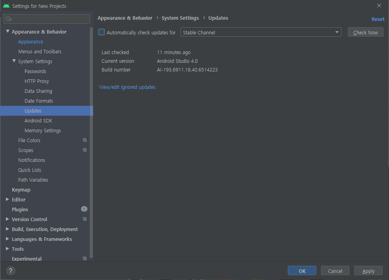Viewport: 389px width, 280px height.
Task: Open Notifications settings
Action: (x=32, y=160)
